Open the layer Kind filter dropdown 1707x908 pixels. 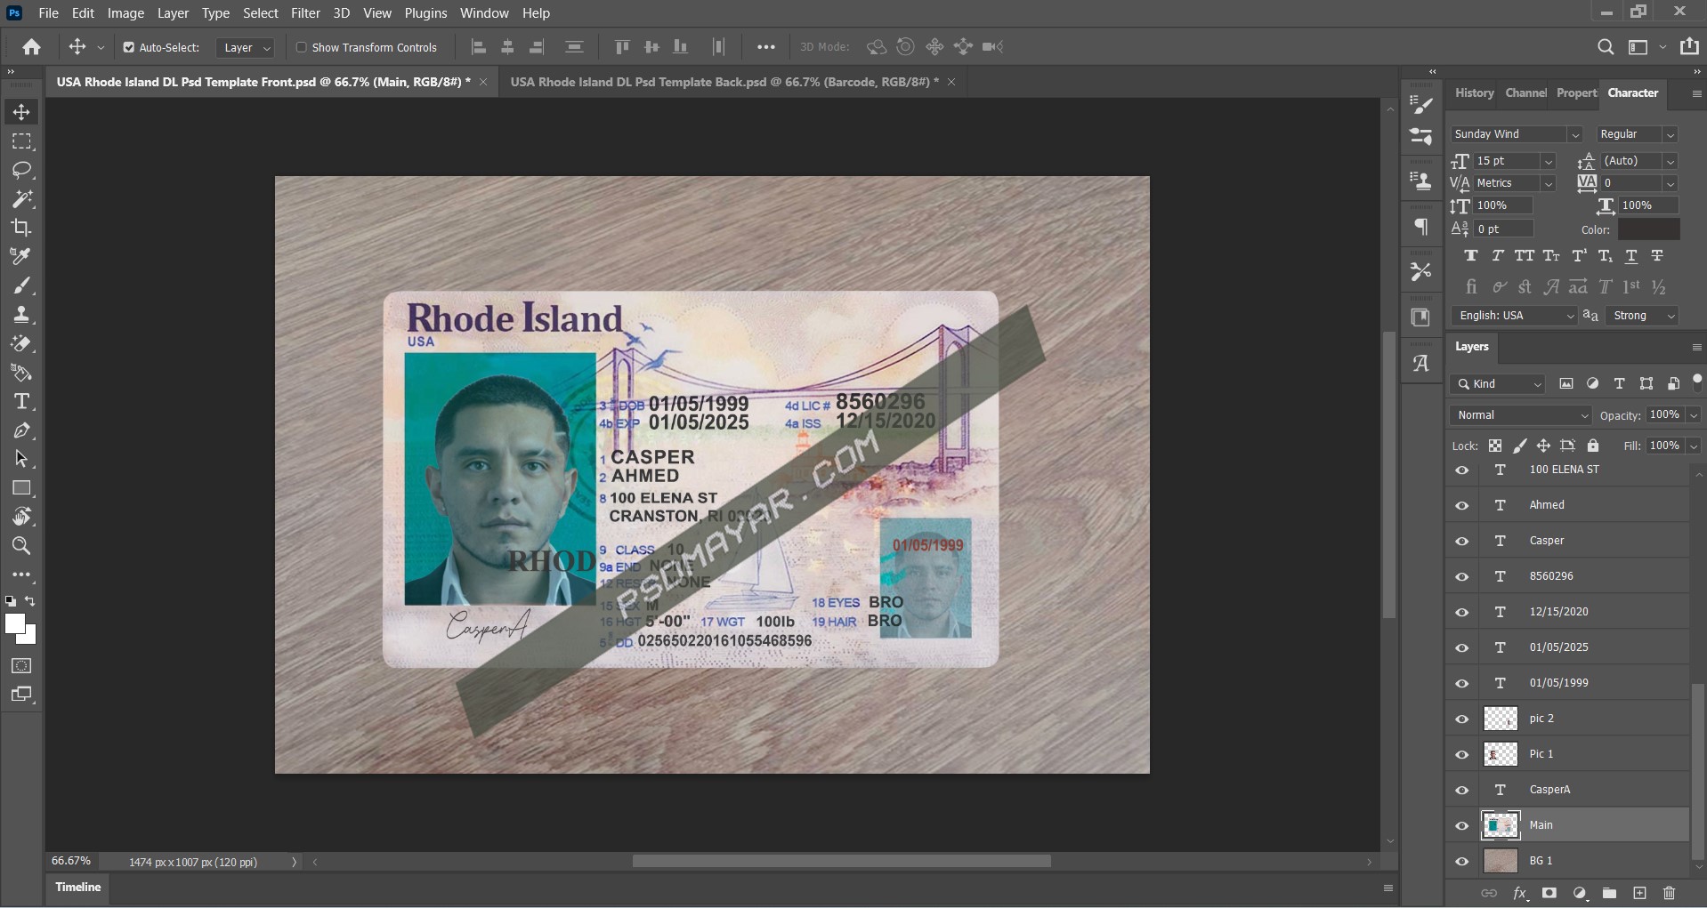[x=1498, y=384]
